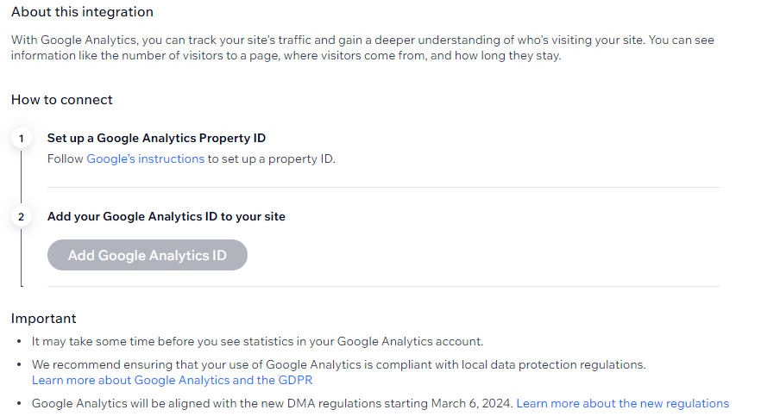The width and height of the screenshot is (761, 416).
Task: Click the 'to set up a property ID' text
Action: click(271, 159)
